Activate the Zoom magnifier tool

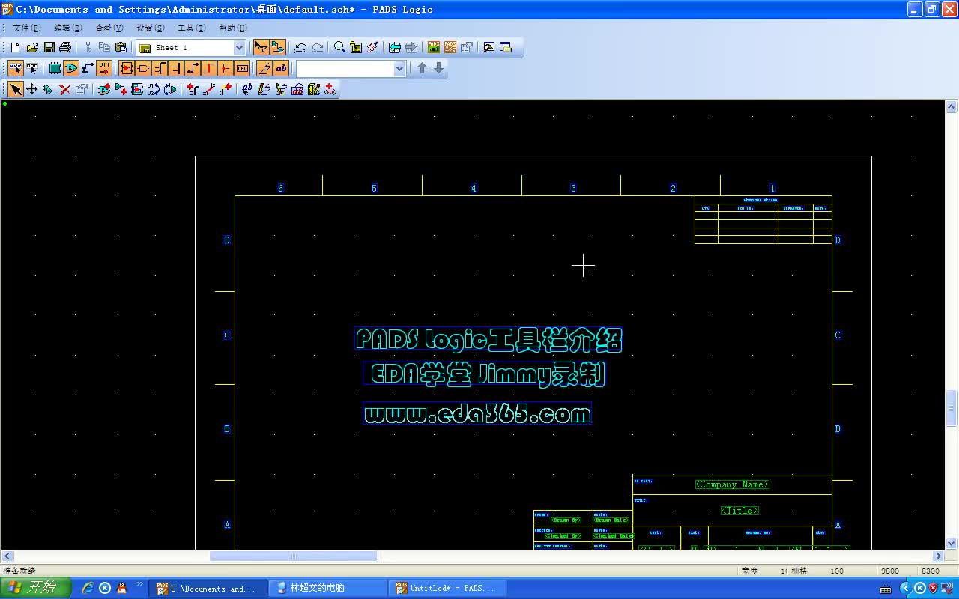(339, 47)
